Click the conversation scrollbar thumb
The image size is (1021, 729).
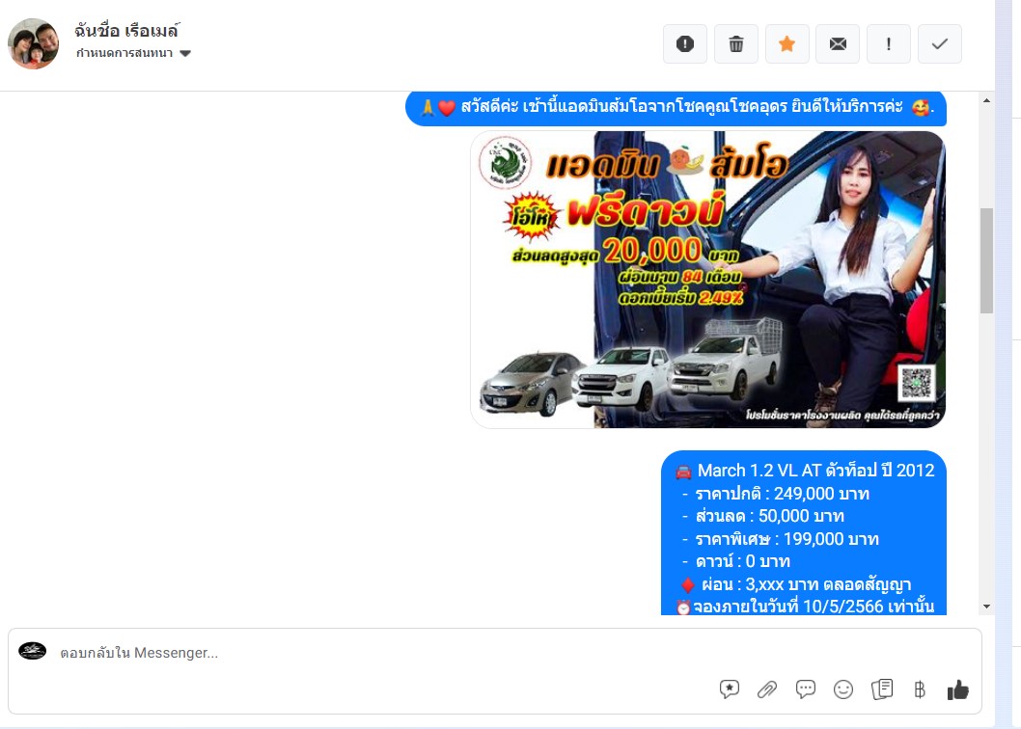[986, 260]
